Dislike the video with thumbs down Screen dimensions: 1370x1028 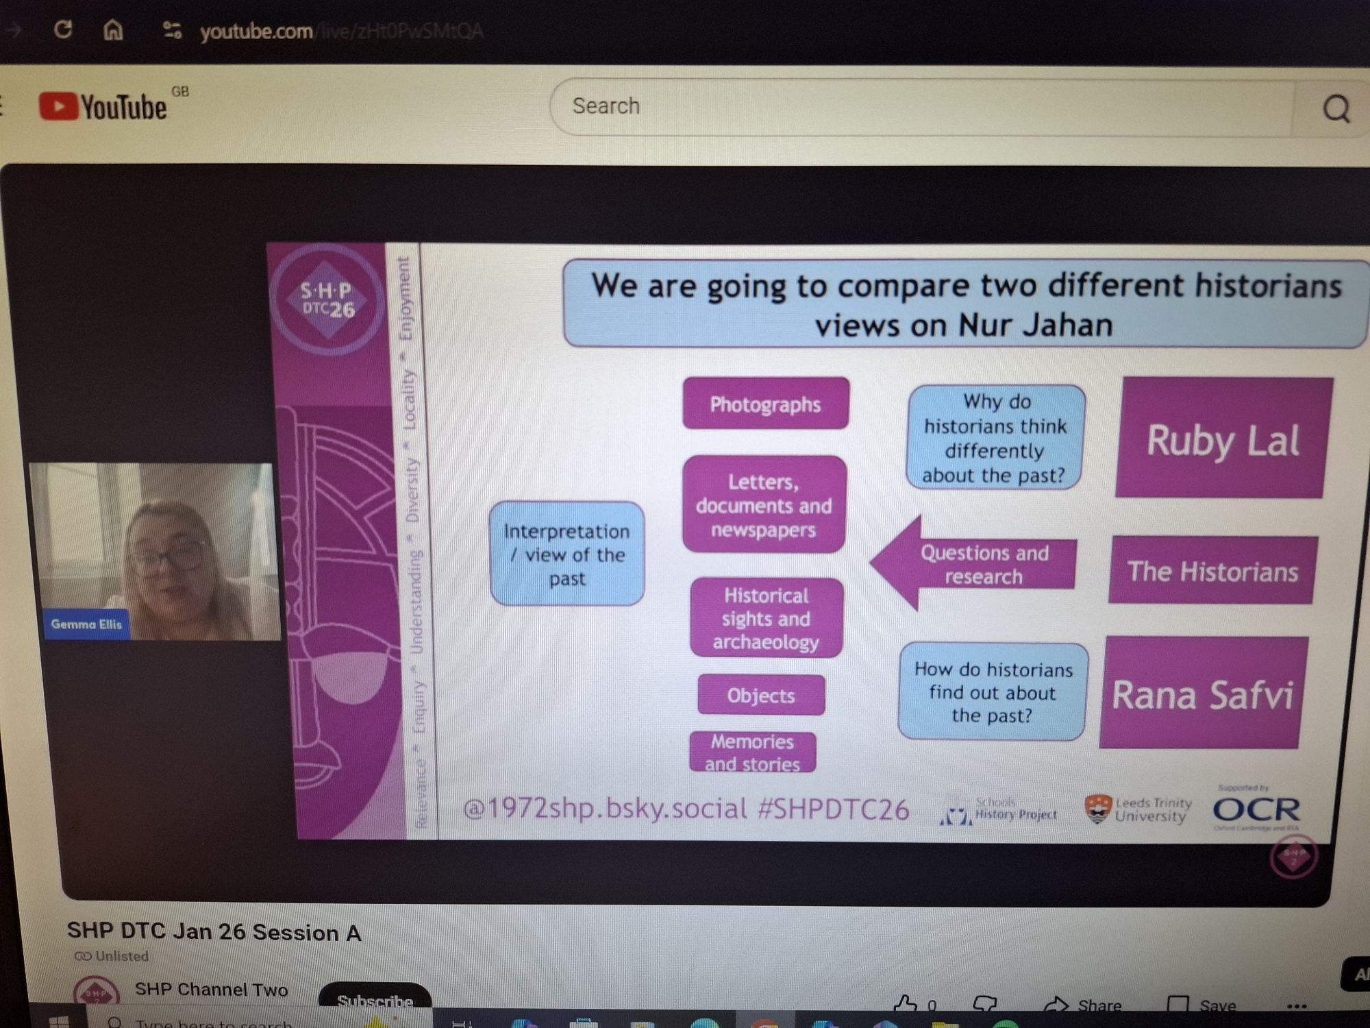point(984,1004)
